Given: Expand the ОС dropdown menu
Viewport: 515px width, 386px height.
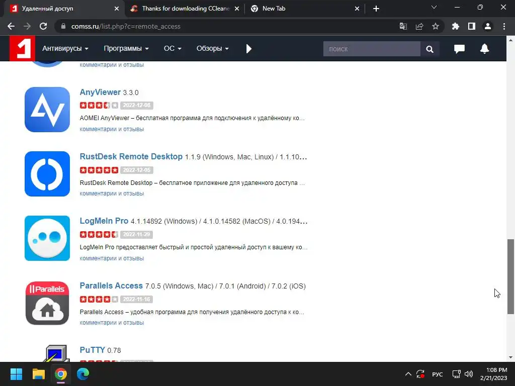Looking at the screenshot, I should 173,48.
